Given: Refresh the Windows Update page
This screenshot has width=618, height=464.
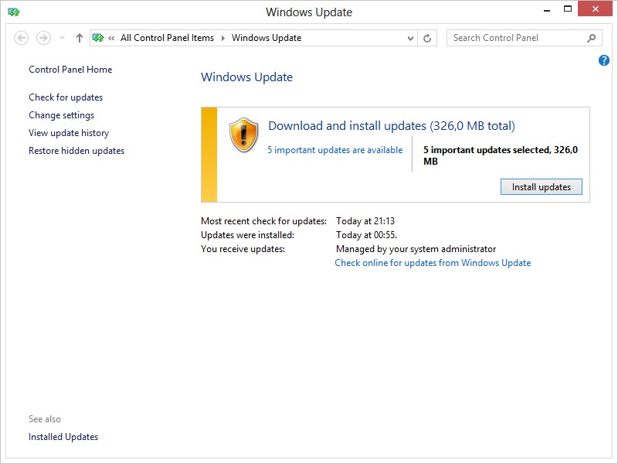Looking at the screenshot, I should (x=427, y=38).
